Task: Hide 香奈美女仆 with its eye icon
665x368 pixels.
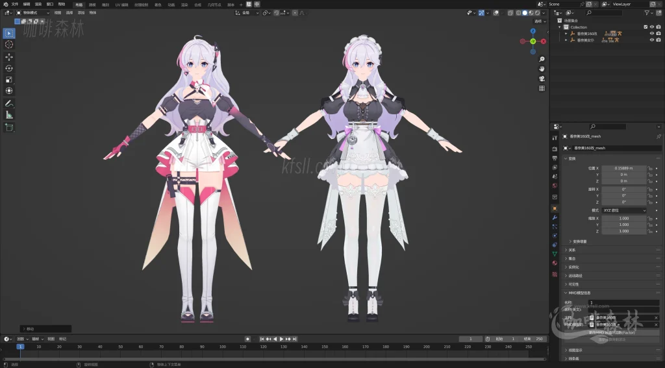Action: coord(652,40)
